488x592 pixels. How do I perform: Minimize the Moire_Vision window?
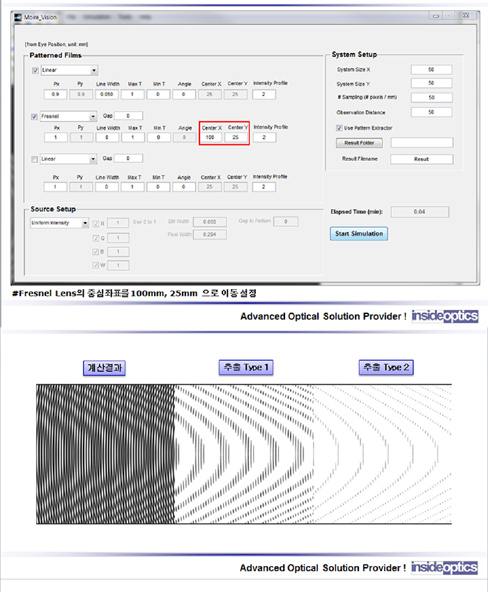tap(435, 14)
